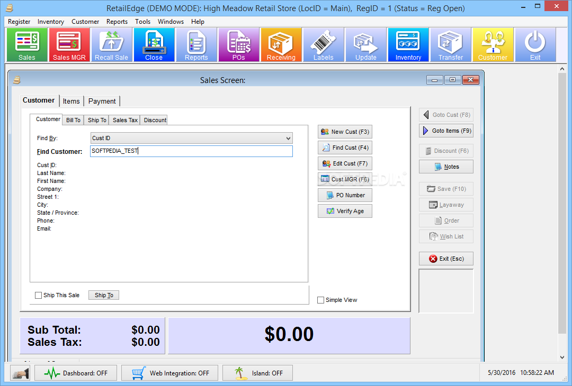Open the Customer toolbar icon
Screen dimensions: 572x386
coord(493,45)
